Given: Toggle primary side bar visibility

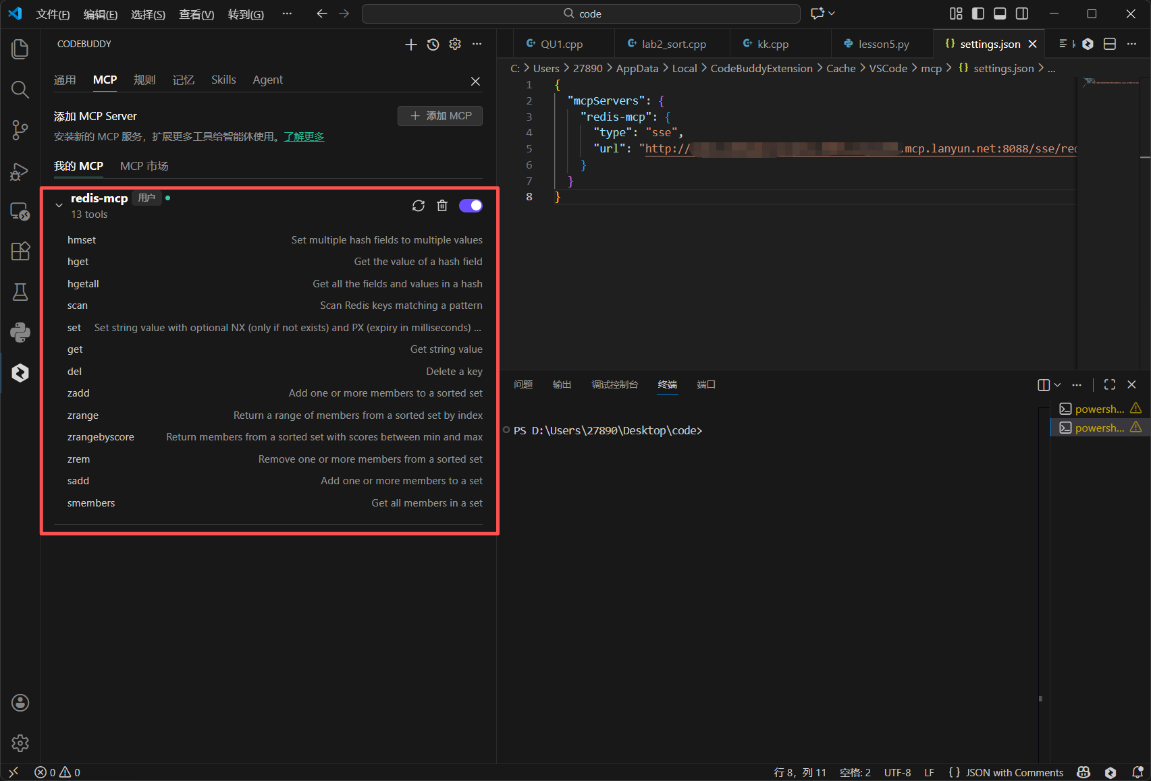Looking at the screenshot, I should pyautogui.click(x=978, y=13).
